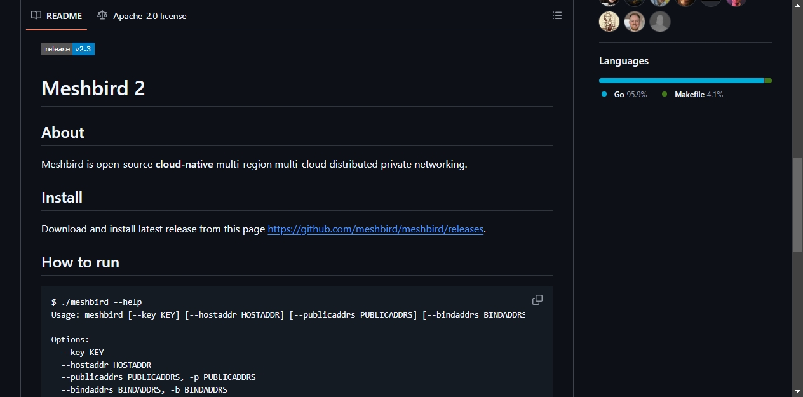Screen dimensions: 803x397
Task: Click the '--publicaddrs PUBLICADDRS, -p' line
Action: (x=158, y=377)
